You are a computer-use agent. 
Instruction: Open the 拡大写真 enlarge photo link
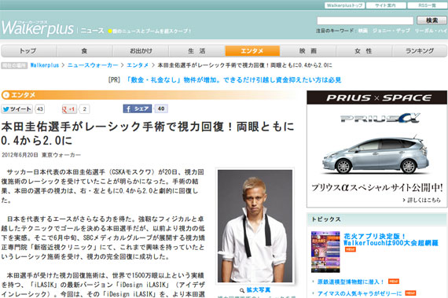pos(259,290)
